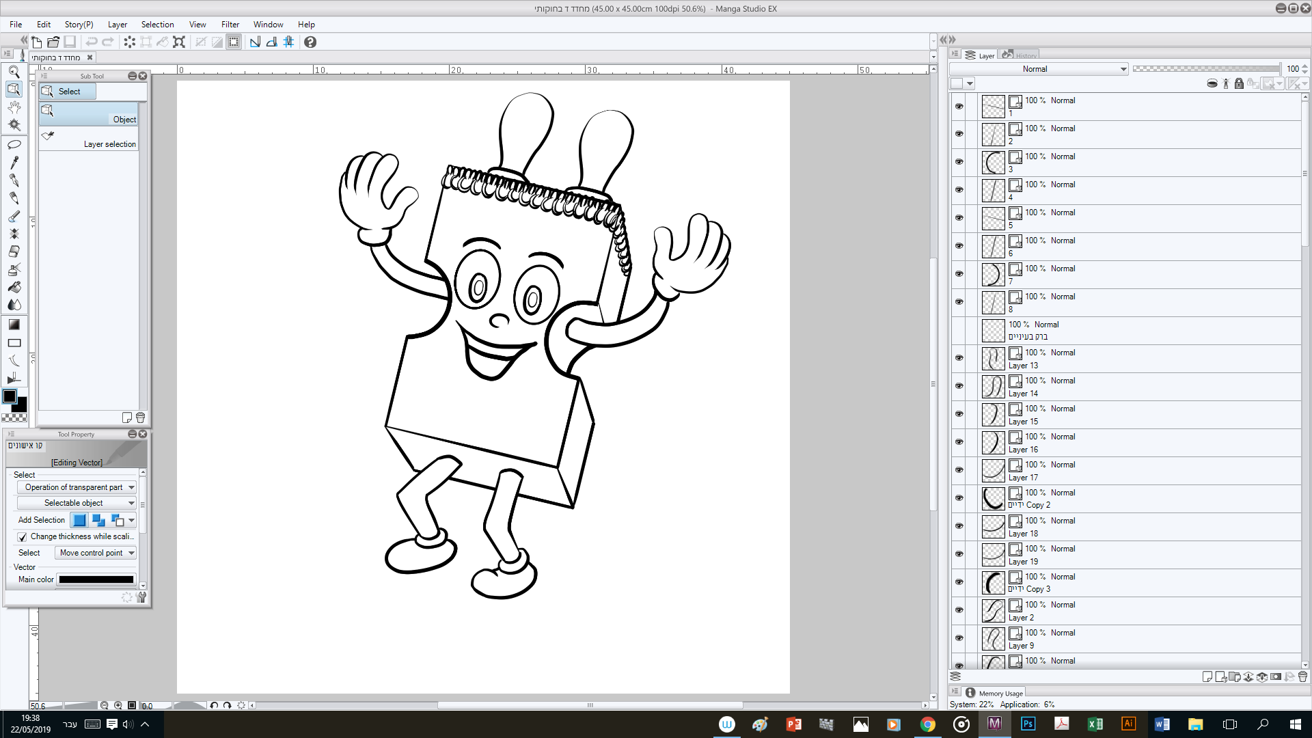Image resolution: width=1312 pixels, height=738 pixels.
Task: Open file using toolbar folder icon
Action: (53, 42)
